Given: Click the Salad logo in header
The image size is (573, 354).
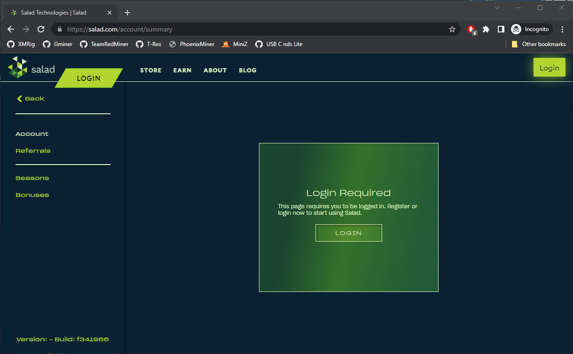Looking at the screenshot, I should tap(31, 67).
